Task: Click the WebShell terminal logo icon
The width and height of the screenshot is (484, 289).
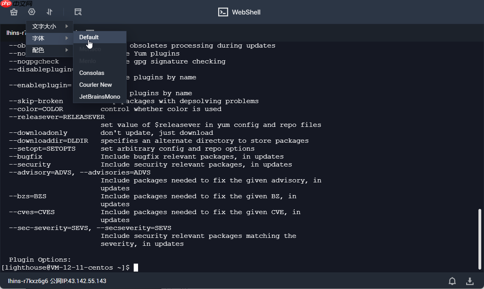Action: tap(223, 12)
